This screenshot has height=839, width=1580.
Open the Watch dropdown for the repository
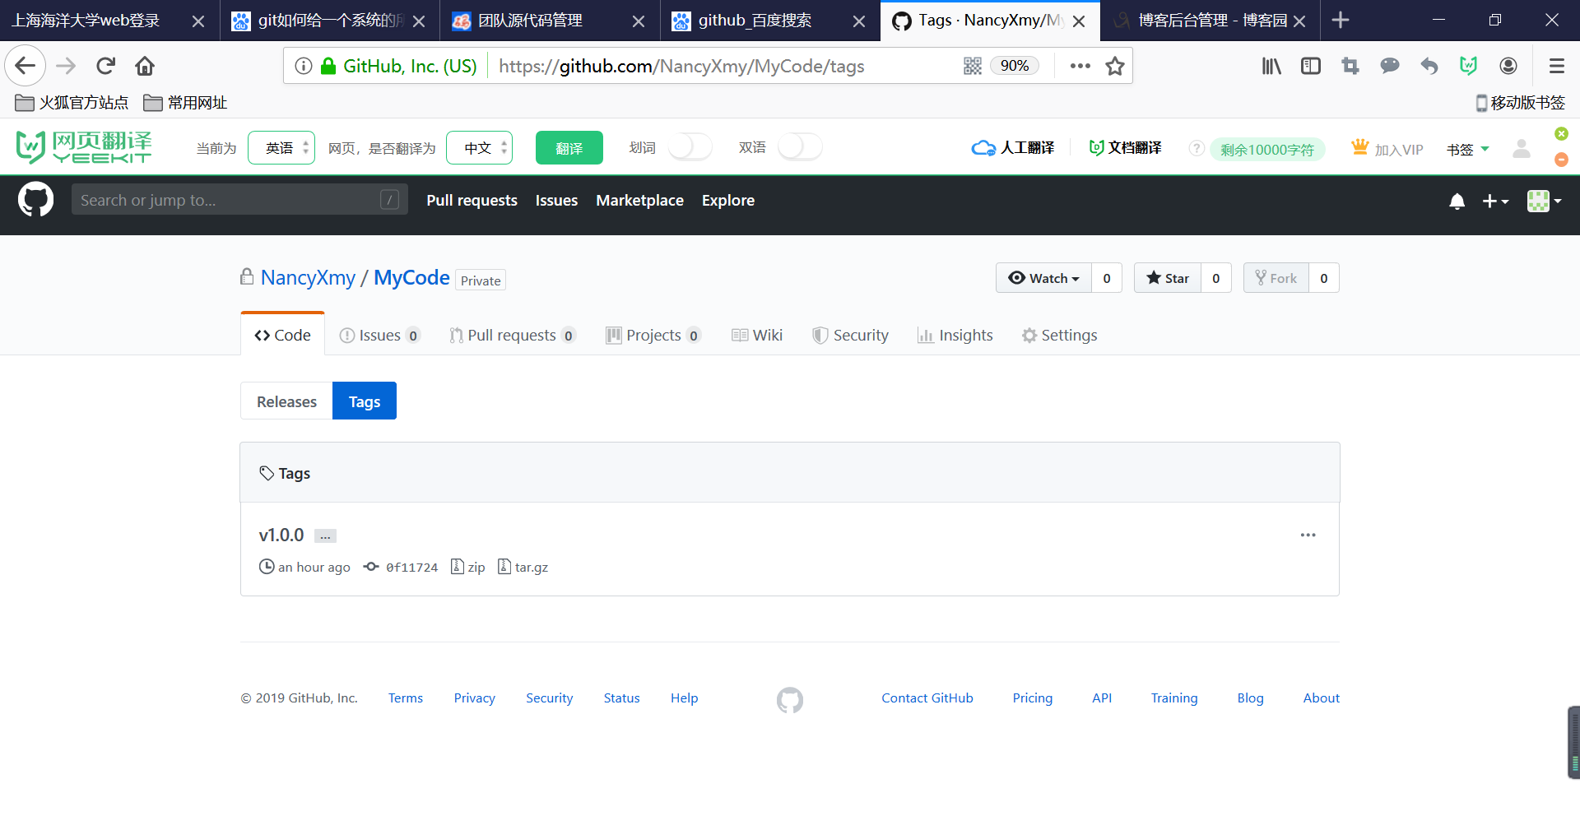tap(1043, 278)
